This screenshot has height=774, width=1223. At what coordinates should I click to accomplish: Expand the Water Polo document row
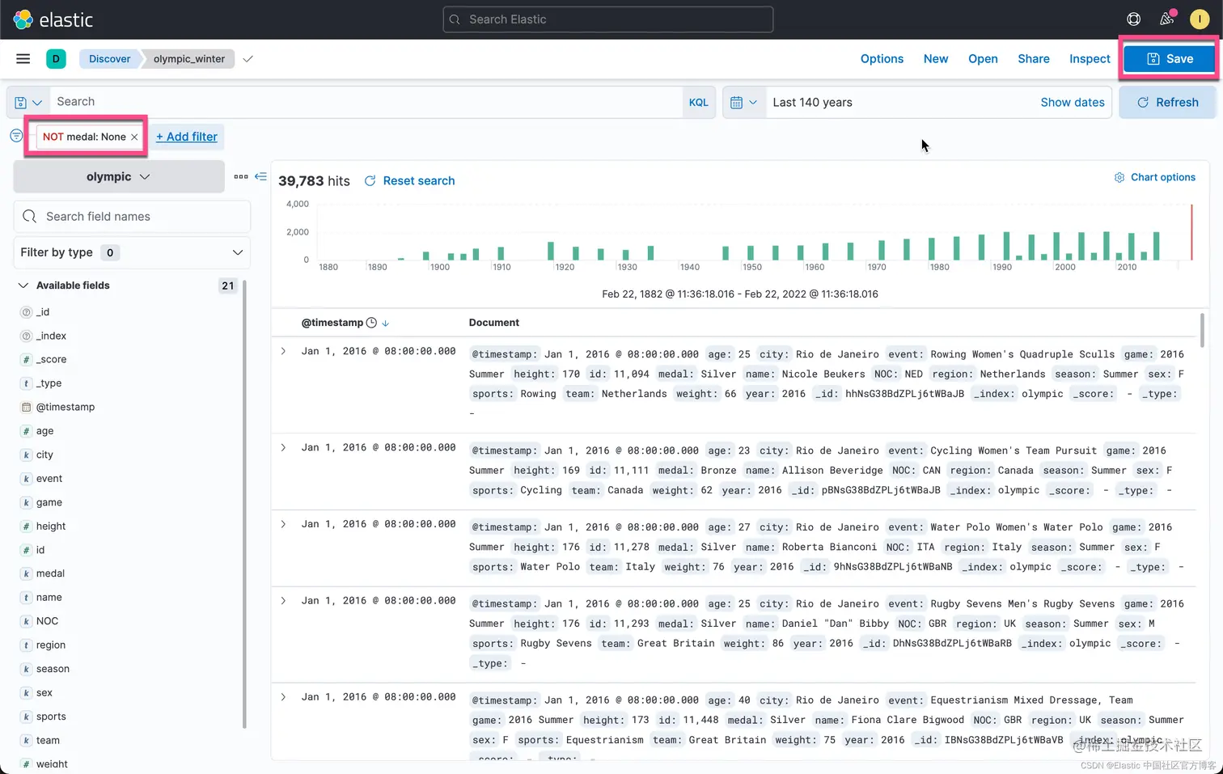[283, 524]
